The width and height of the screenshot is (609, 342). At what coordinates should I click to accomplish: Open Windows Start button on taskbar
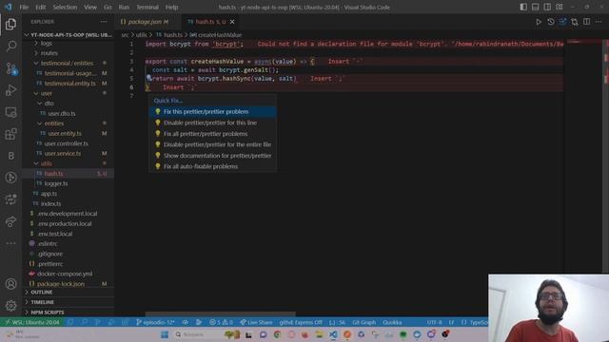[165, 334]
